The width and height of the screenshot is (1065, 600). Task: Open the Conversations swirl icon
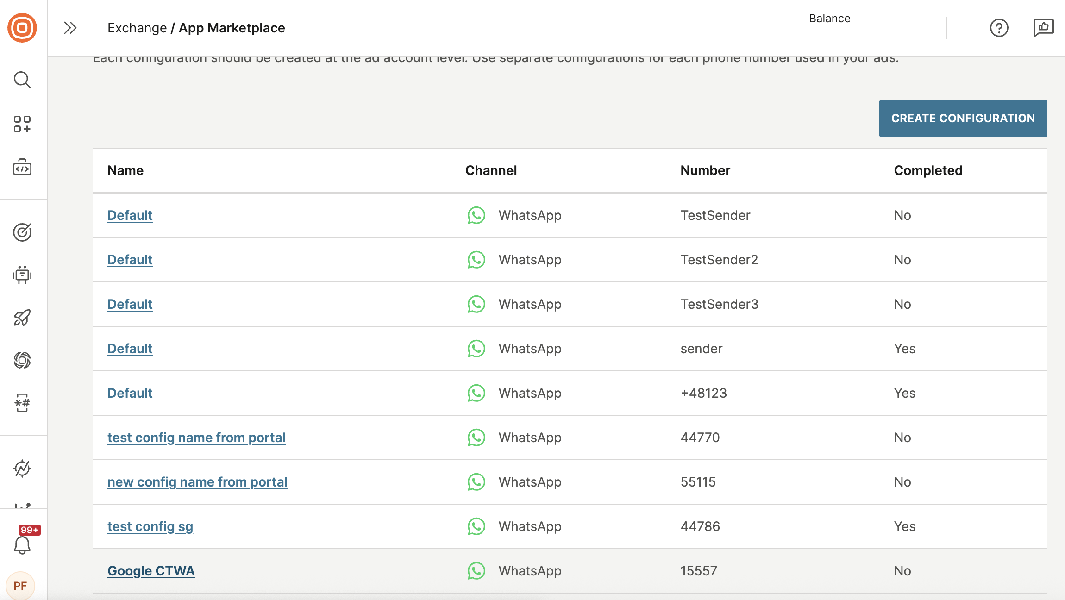point(22,361)
